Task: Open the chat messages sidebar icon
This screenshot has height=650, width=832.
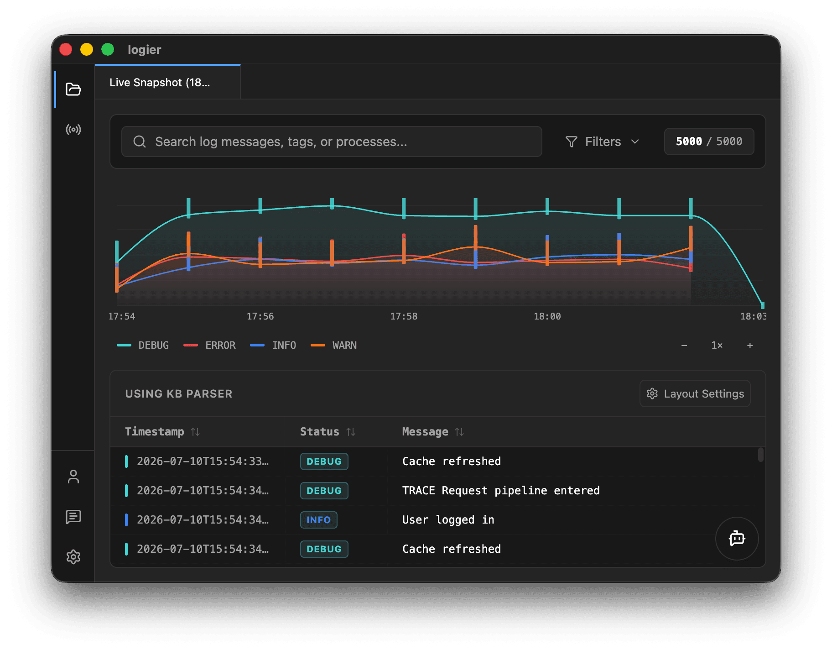Action: pyautogui.click(x=73, y=517)
